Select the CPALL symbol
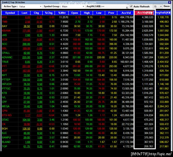This screenshot has height=157, width=173. click(6, 53)
